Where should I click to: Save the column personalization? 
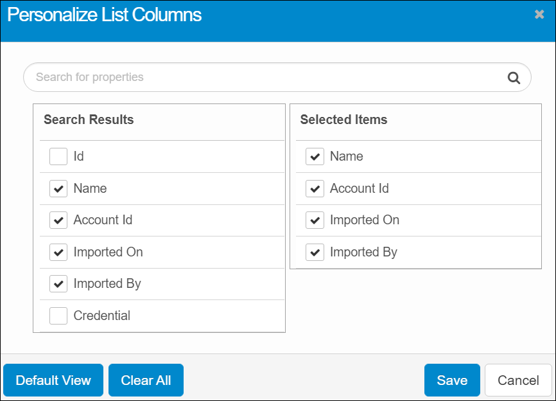pos(452,380)
